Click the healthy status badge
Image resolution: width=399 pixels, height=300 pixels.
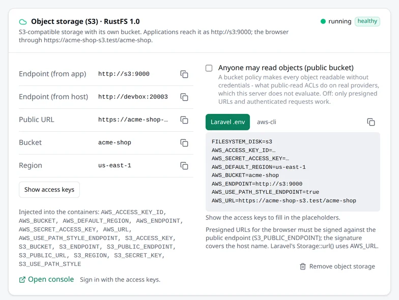tap(367, 21)
